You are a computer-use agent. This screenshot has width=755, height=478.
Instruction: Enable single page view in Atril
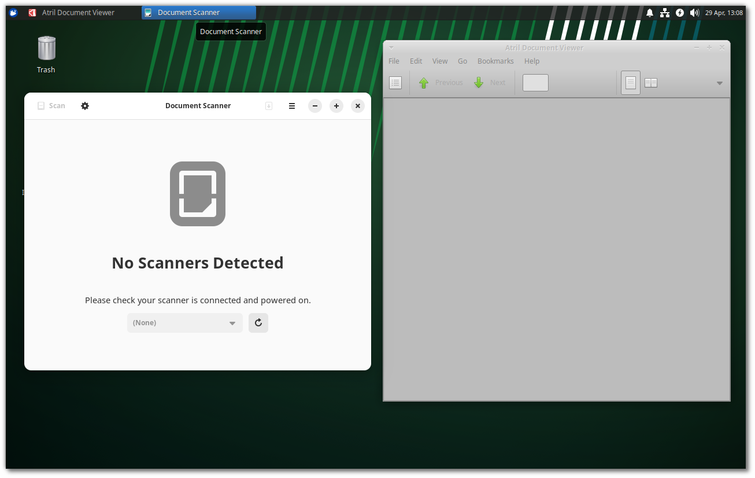pyautogui.click(x=630, y=82)
